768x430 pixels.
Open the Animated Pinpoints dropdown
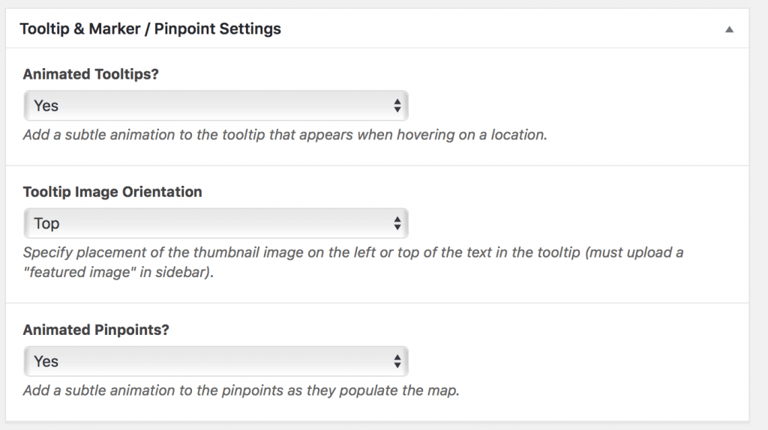point(215,361)
